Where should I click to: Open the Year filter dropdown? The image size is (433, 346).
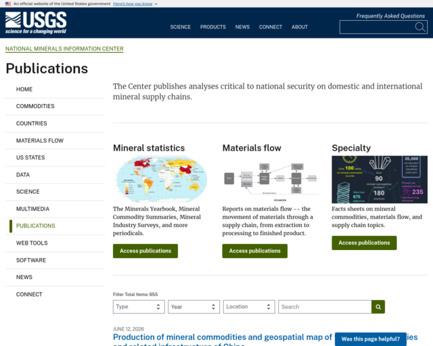click(194, 307)
